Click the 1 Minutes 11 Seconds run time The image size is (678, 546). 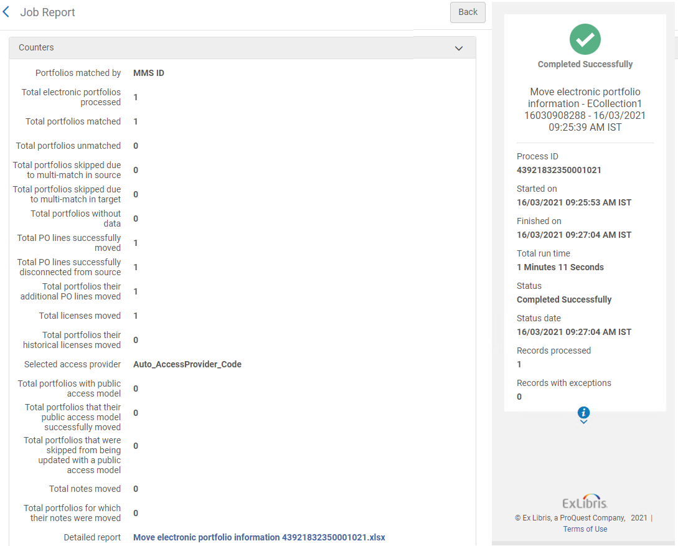[x=560, y=267]
